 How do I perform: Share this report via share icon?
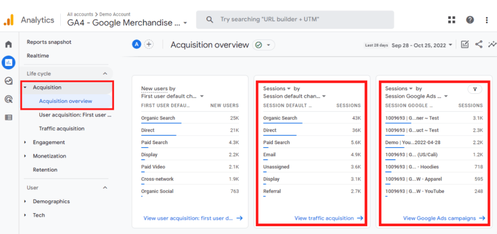click(x=479, y=45)
